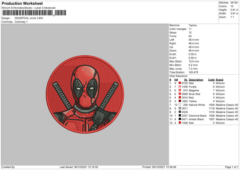The width and height of the screenshot is (240, 170).
Task: Click code 1004 in Natural White row
Action: point(212,105)
